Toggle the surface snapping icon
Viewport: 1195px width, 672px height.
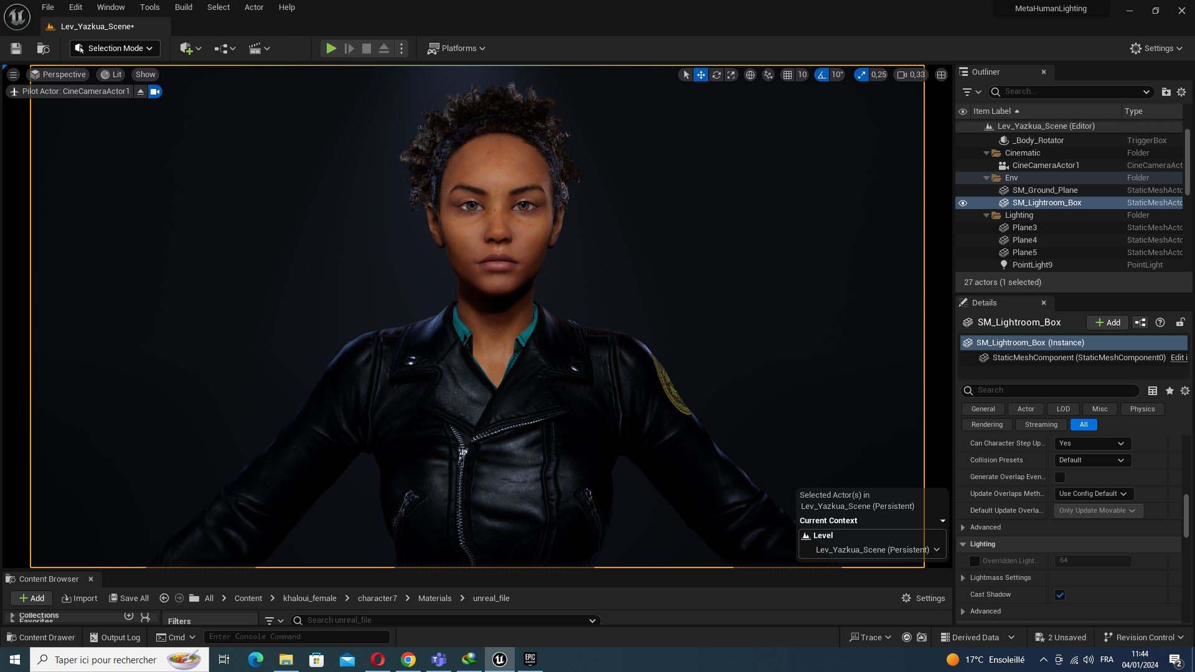click(x=769, y=75)
